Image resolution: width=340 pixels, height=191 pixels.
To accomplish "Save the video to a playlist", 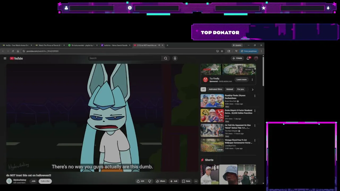I will pyautogui.click(x=186, y=181).
